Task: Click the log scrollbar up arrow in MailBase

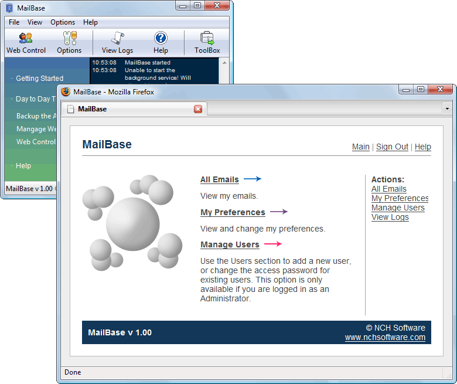Action: tap(224, 63)
